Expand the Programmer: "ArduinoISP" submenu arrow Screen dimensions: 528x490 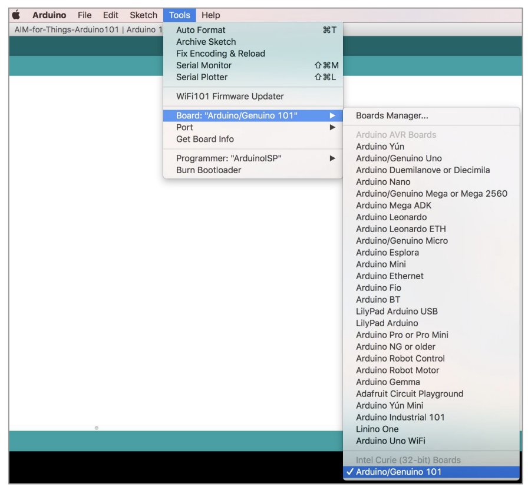(332, 158)
